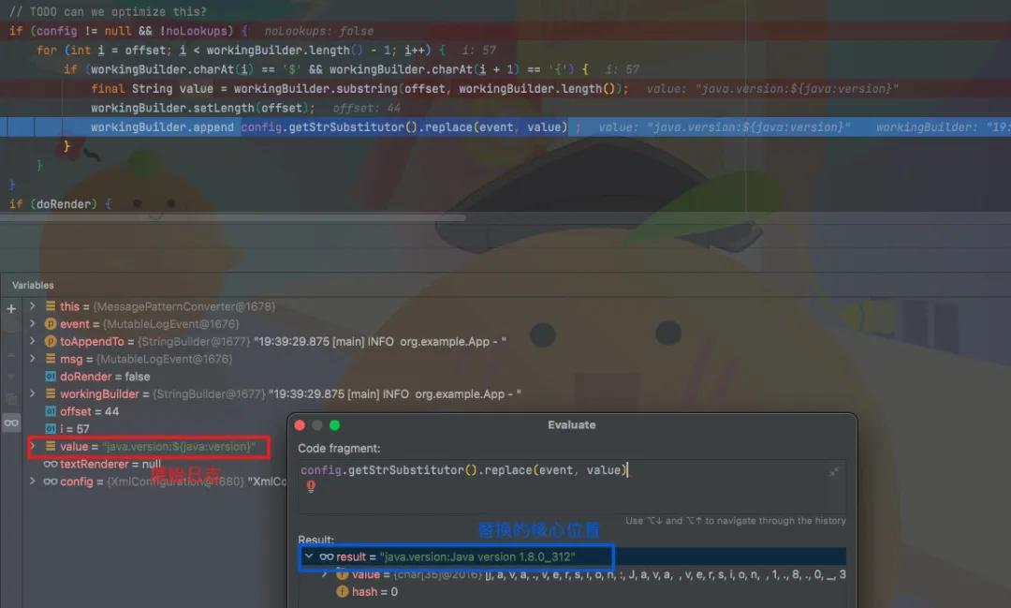Screen dimensions: 1011x608
Task: Click the inline hint 'noLookups: false'
Action: [318, 31]
